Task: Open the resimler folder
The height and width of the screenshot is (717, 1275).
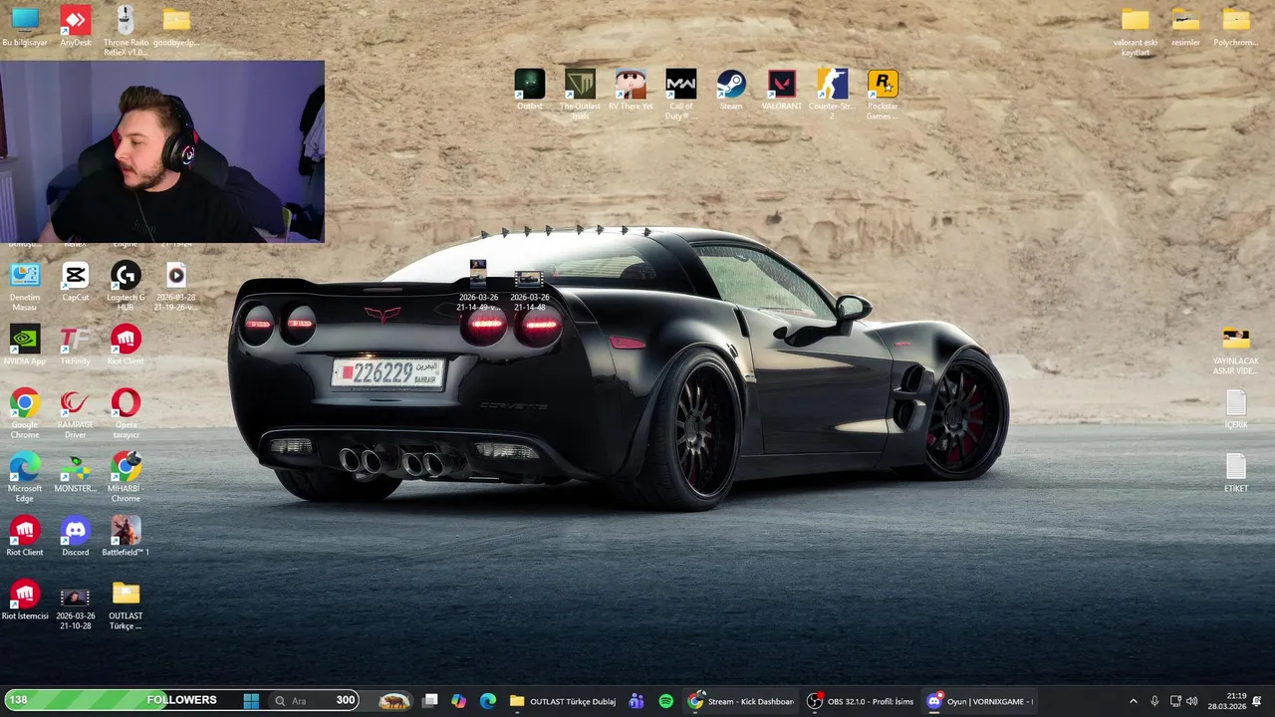Action: pos(1185,27)
